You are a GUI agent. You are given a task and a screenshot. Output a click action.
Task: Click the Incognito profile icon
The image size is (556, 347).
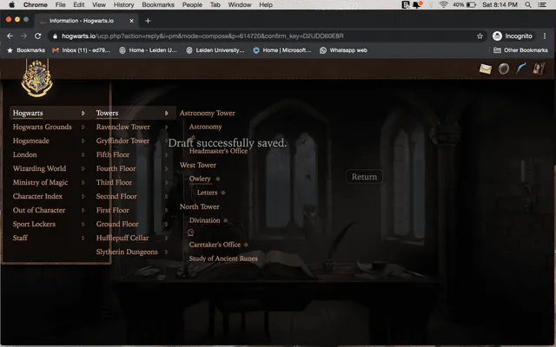click(498, 36)
